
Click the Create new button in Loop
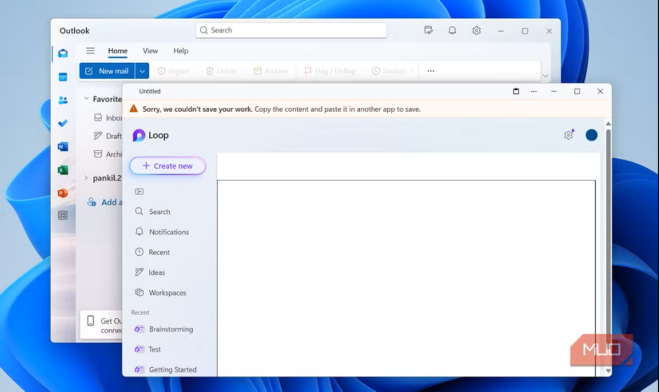pyautogui.click(x=167, y=166)
